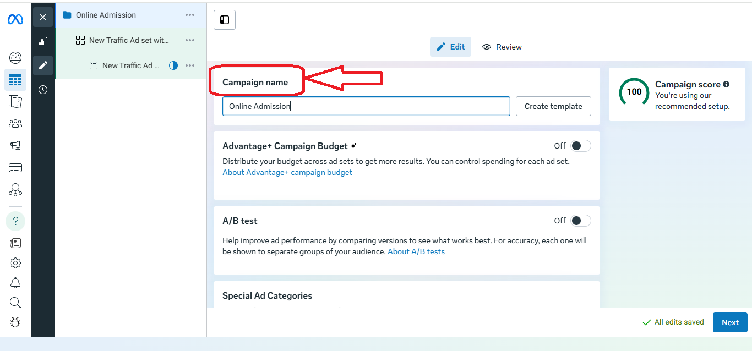This screenshot has height=351, width=752.
Task: Toggle the side panel layout button
Action: pos(225,20)
